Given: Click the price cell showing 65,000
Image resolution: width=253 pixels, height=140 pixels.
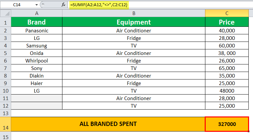Looking at the screenshot, I should (227, 68).
